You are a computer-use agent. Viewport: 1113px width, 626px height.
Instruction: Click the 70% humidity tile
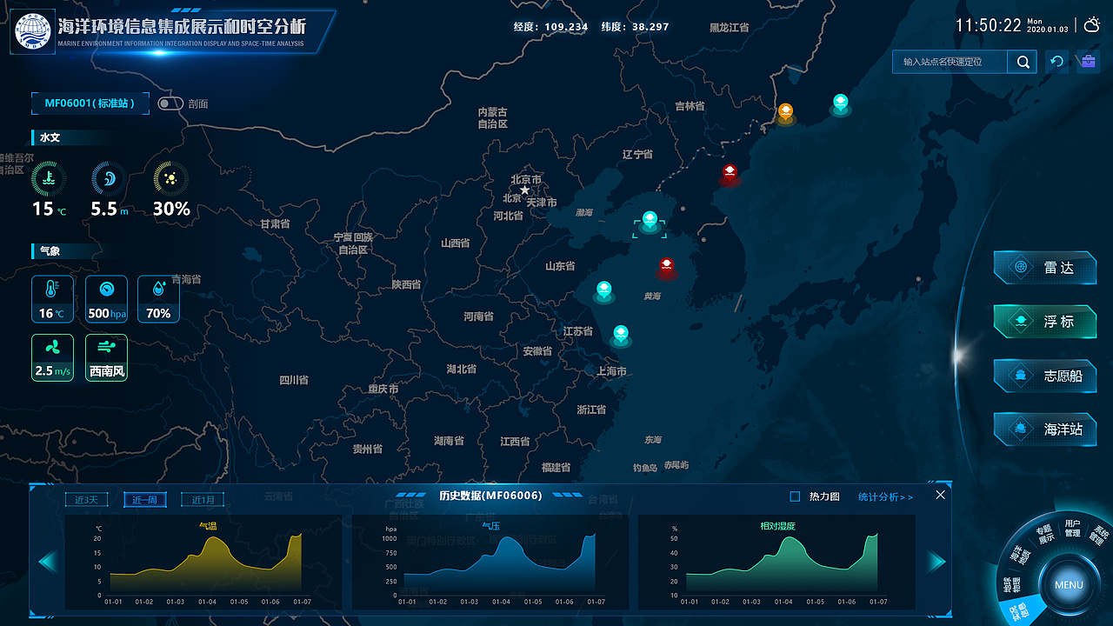pos(158,298)
